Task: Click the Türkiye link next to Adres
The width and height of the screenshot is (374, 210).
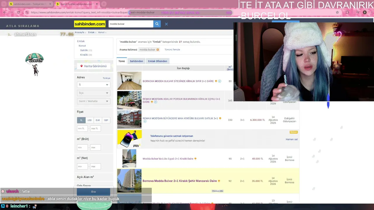Action: (x=106, y=78)
